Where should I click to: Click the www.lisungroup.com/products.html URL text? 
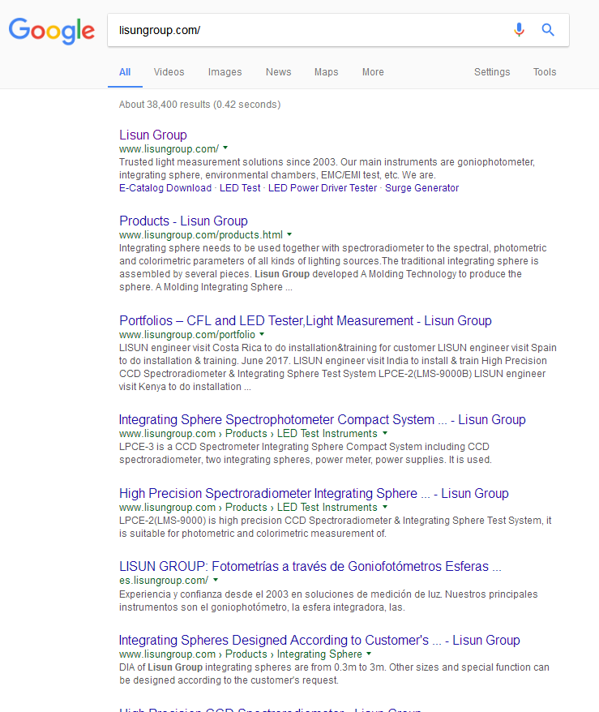[200, 234]
